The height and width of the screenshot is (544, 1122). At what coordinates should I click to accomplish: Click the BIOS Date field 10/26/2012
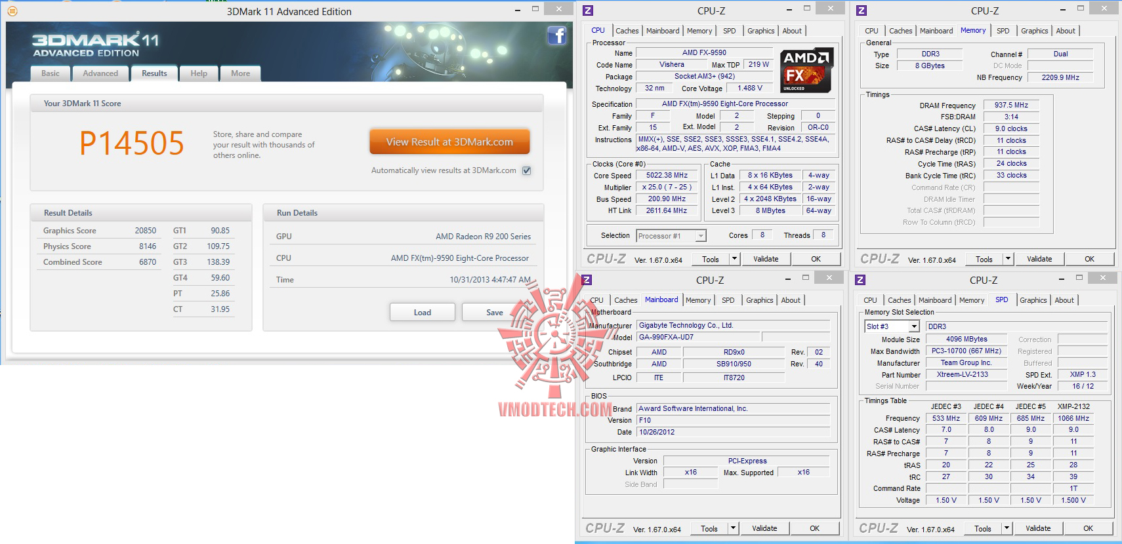click(733, 432)
